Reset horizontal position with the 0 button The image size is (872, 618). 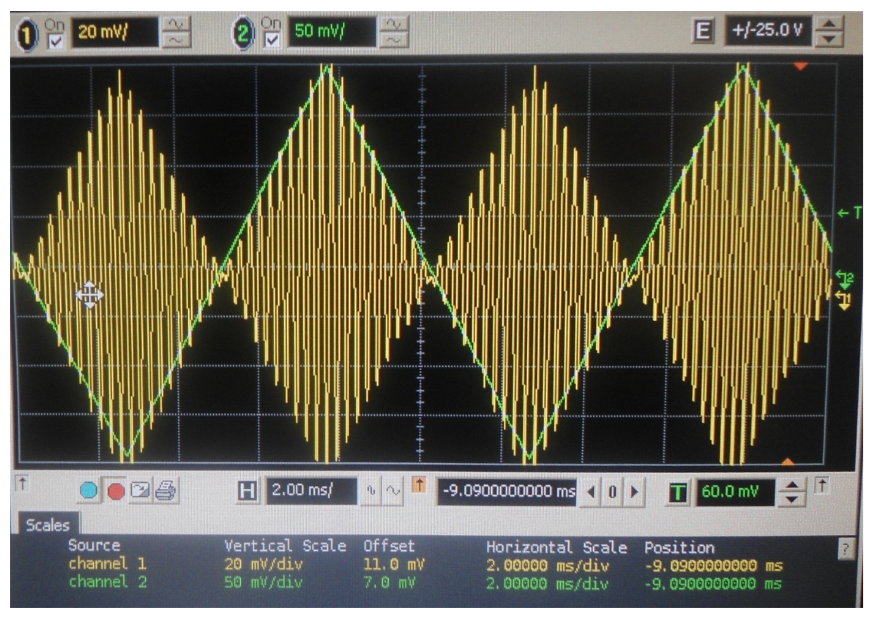[612, 492]
